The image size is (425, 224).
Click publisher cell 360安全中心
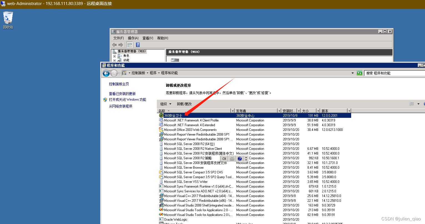point(245,115)
